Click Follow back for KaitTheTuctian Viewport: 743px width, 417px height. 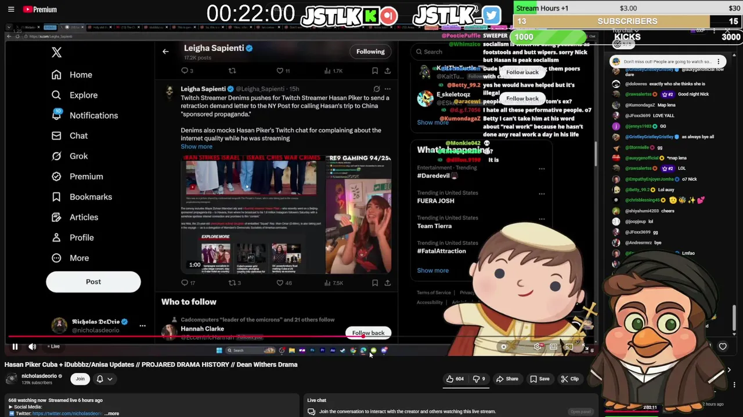(x=522, y=72)
